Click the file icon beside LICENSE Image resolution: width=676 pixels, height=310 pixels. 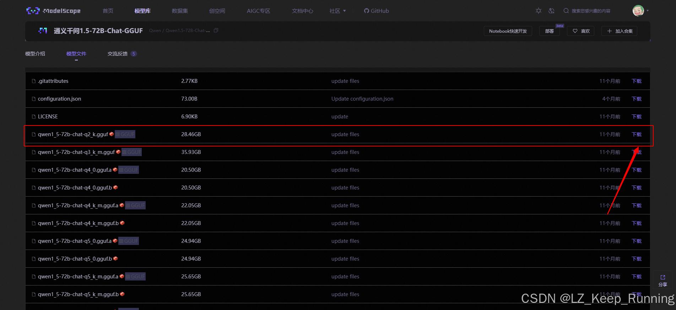pos(34,117)
